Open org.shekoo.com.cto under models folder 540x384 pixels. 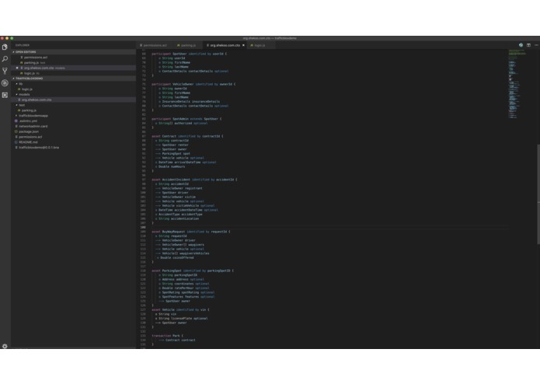pyautogui.click(x=37, y=99)
